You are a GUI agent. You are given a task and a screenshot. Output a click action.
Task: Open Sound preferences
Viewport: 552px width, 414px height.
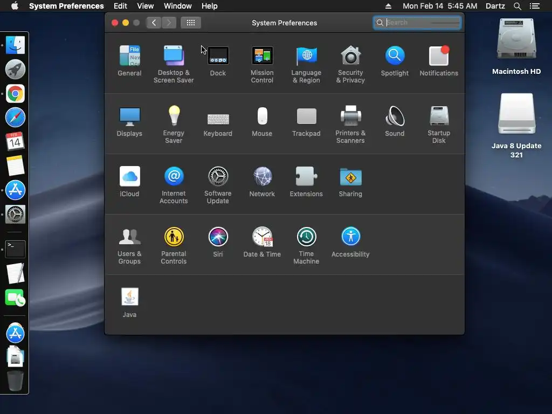(395, 121)
